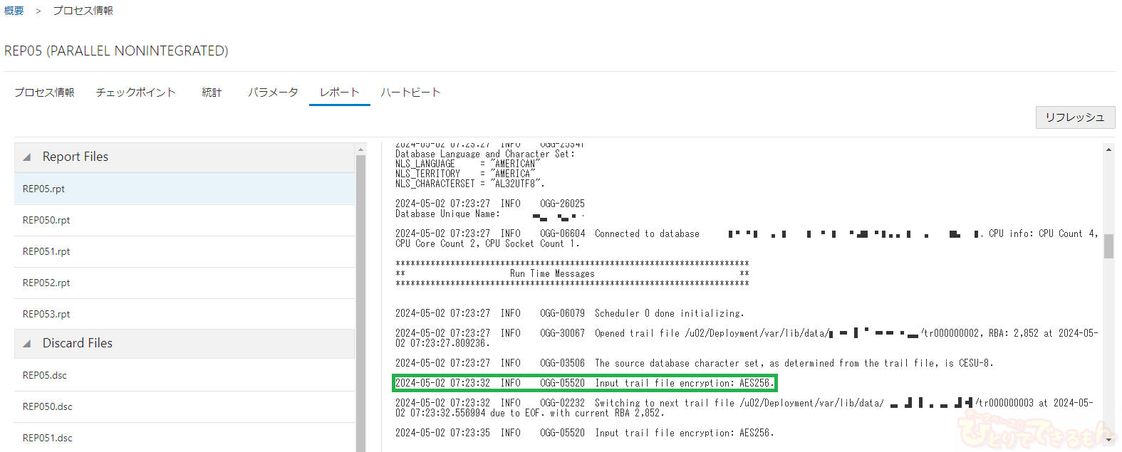The width and height of the screenshot is (1122, 452).
Task: Select REP050.dsc discard file
Action: point(47,406)
